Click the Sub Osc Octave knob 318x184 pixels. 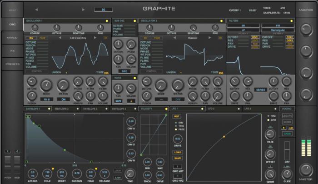(x=119, y=45)
